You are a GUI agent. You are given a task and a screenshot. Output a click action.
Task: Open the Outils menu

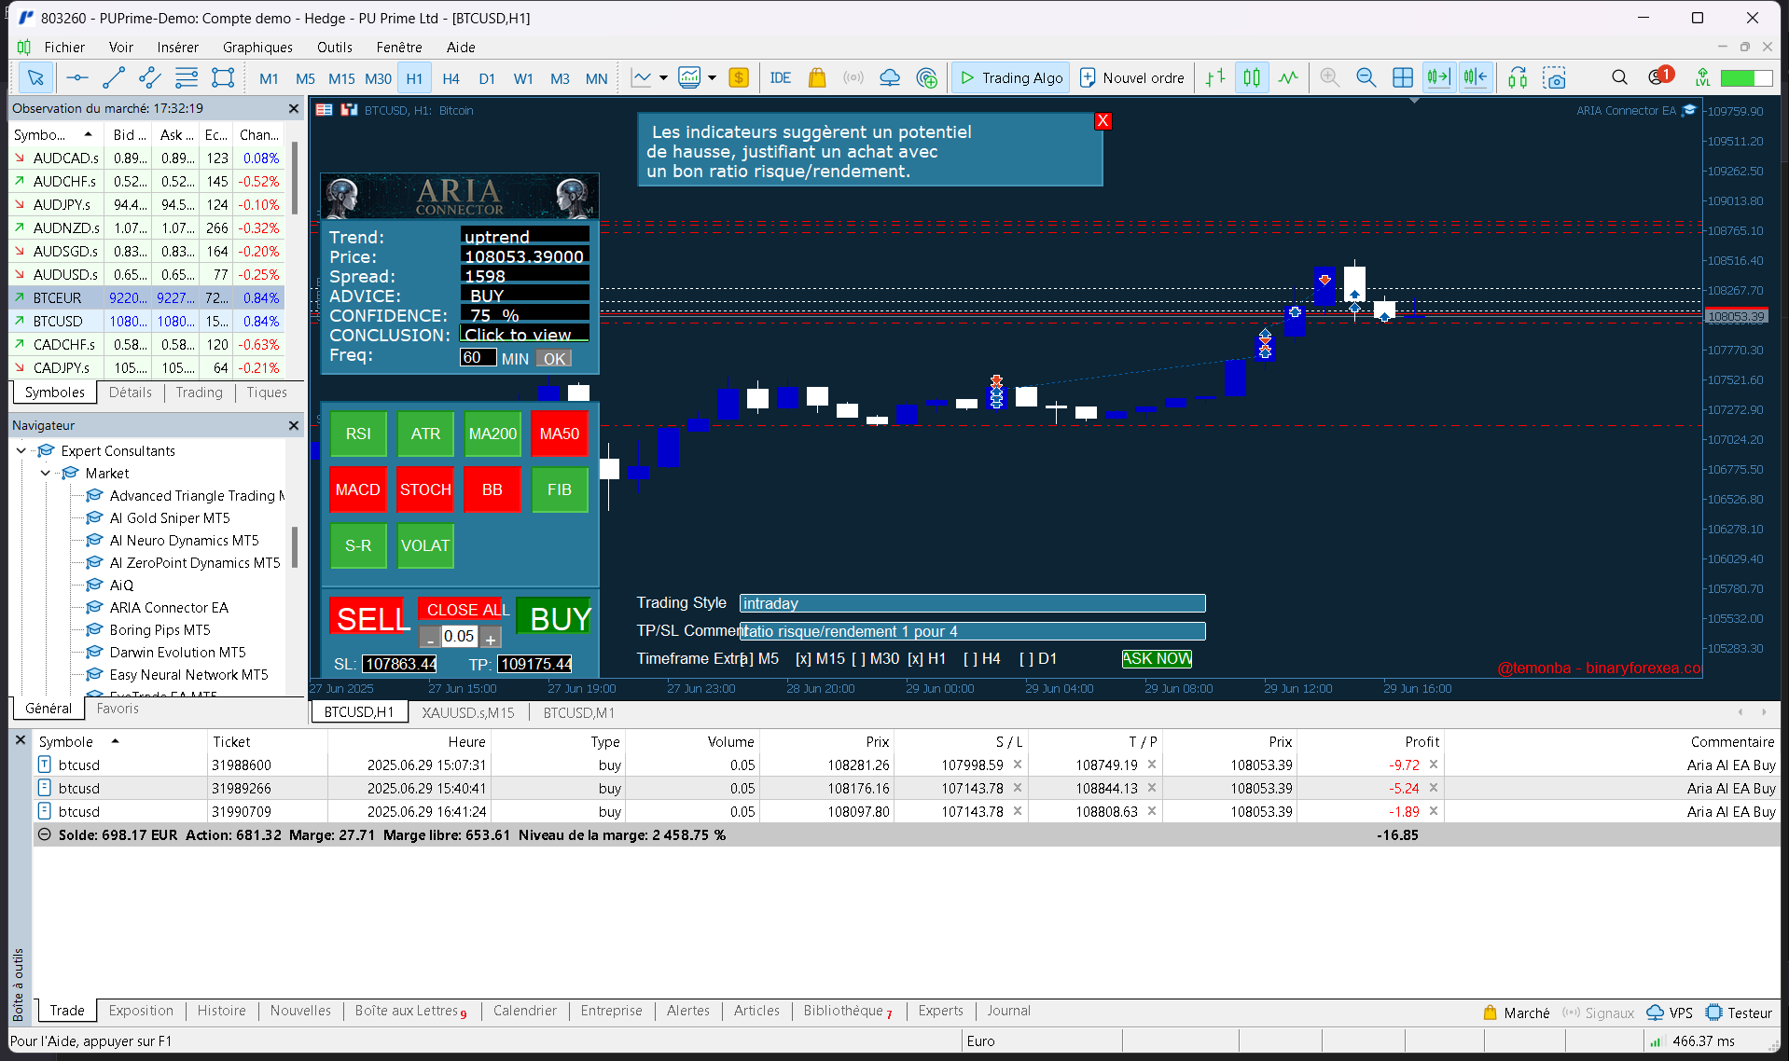coord(334,47)
